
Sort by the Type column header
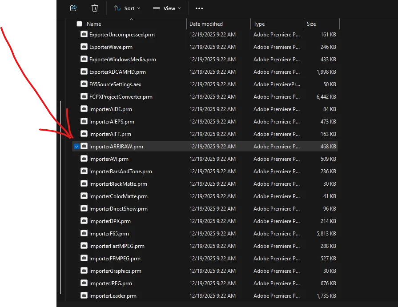[x=259, y=24]
